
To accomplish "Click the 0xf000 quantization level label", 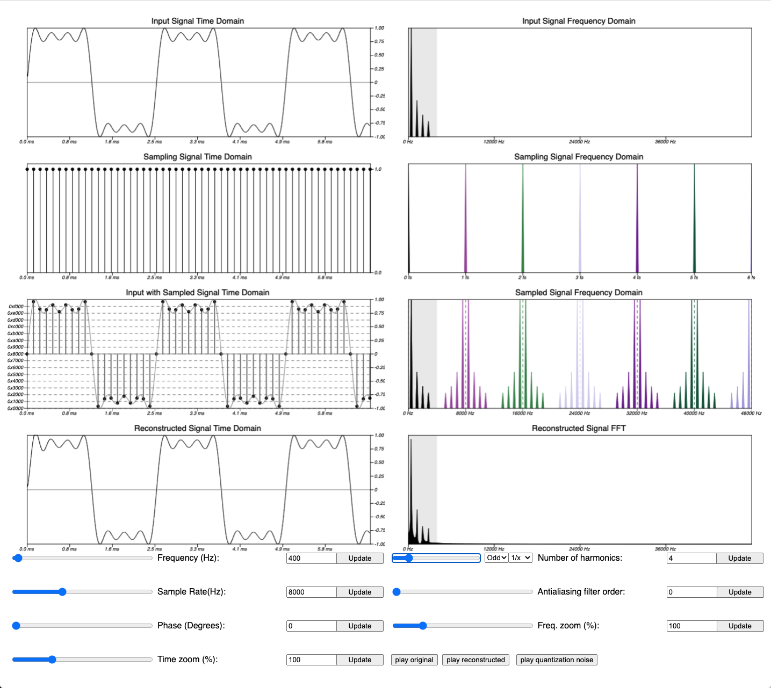I will point(16,307).
